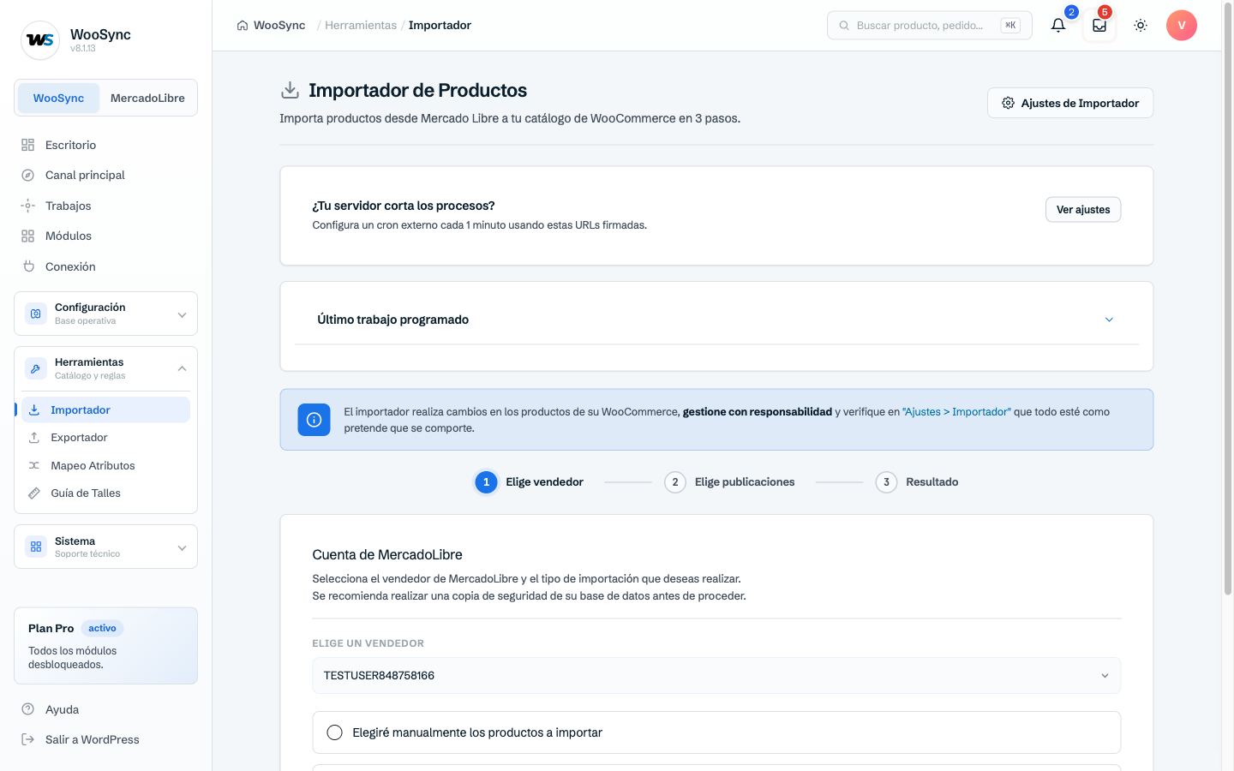
Task: Click the Ajustes de Importador button
Action: (x=1070, y=103)
